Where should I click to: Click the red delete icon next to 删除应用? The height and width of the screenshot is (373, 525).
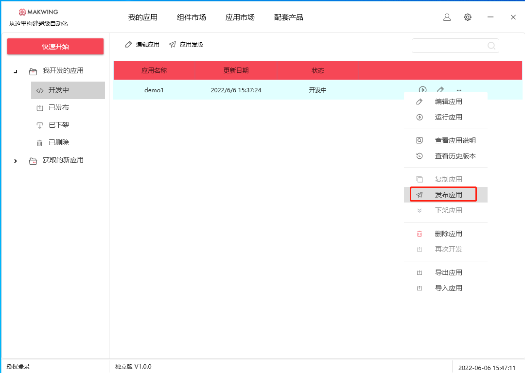(x=419, y=234)
